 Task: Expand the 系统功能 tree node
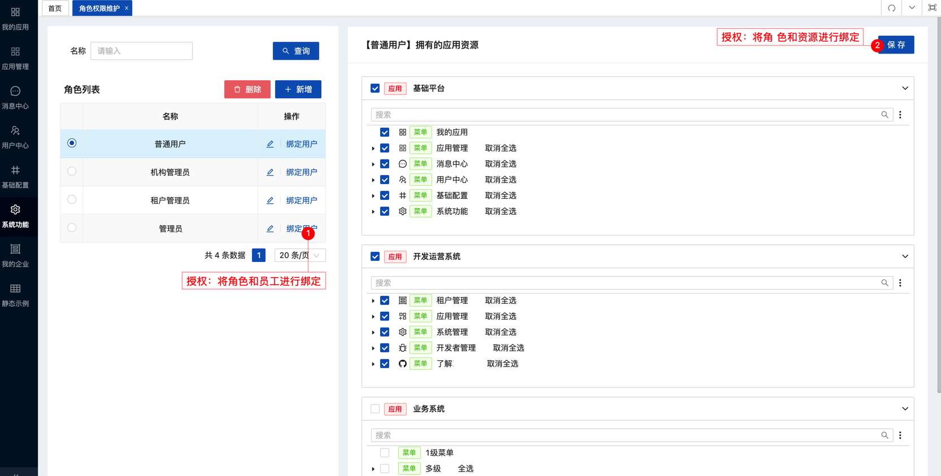[373, 212]
